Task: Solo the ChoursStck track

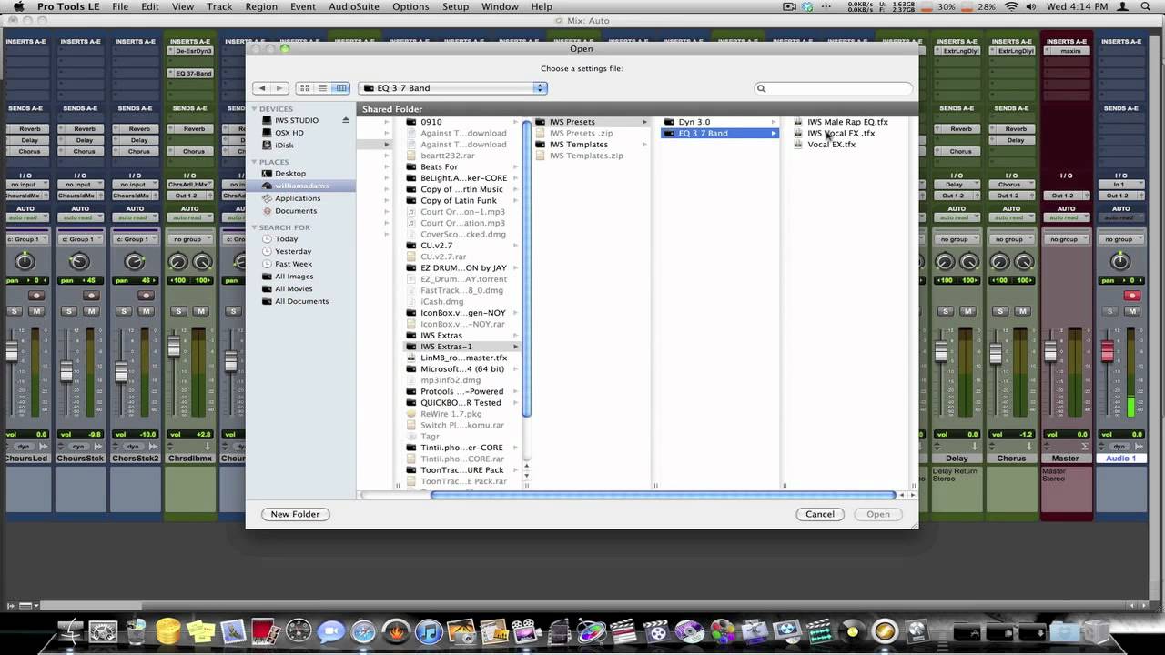Action: pyautogui.click(x=69, y=311)
